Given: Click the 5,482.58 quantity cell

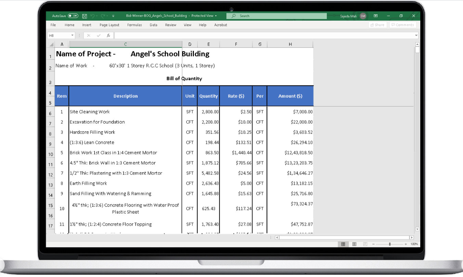Looking at the screenshot, I should tap(208, 173).
